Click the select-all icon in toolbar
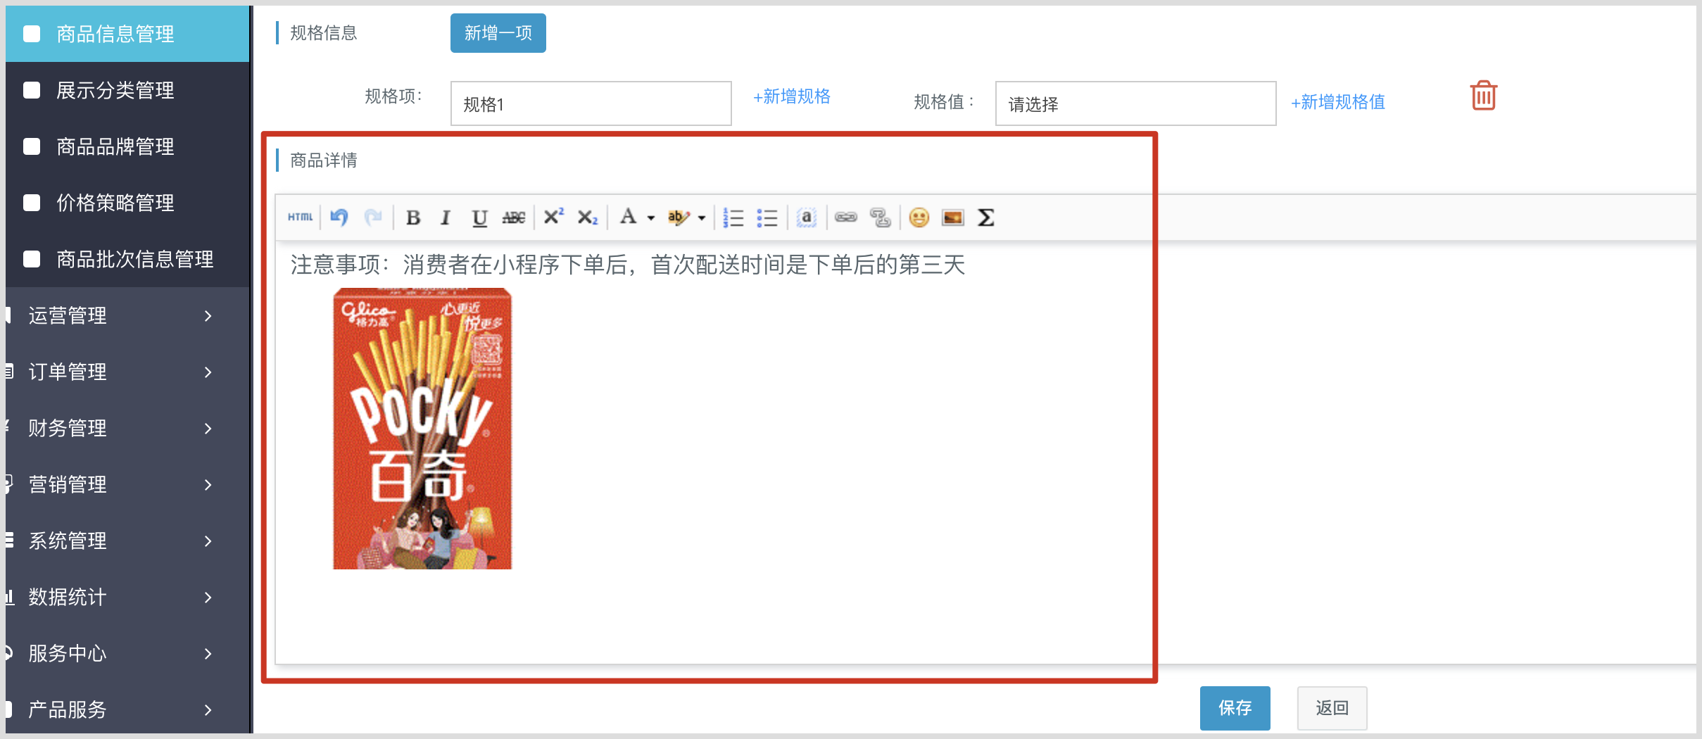 coord(807,217)
